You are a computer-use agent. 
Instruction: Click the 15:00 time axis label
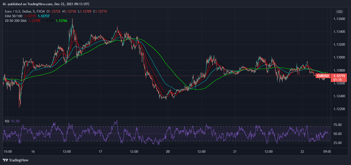point(7,152)
